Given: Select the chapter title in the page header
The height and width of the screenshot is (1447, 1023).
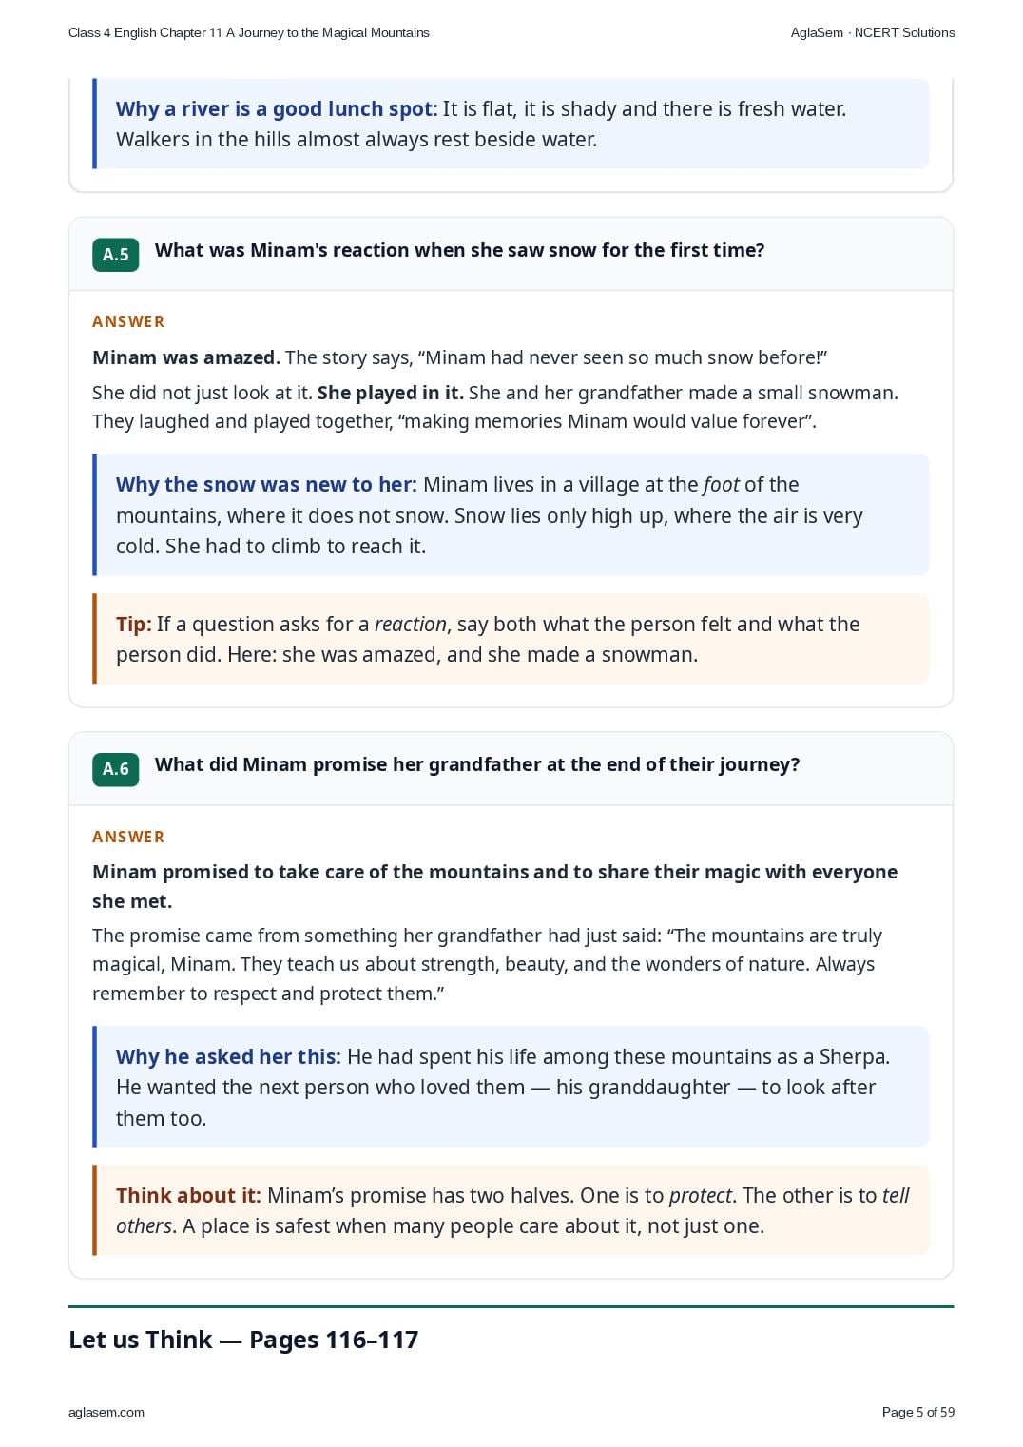Looking at the screenshot, I should coord(249,32).
